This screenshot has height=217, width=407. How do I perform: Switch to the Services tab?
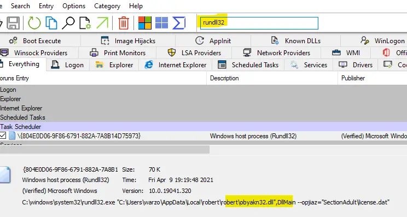pos(309,65)
